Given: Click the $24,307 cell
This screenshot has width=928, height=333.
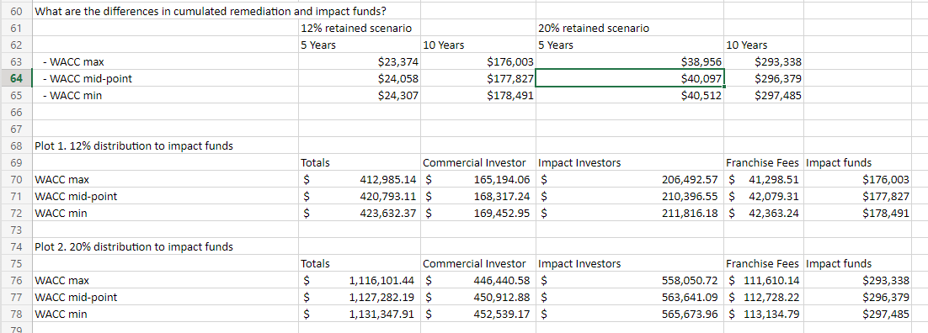Looking at the screenshot, I should (360, 95).
